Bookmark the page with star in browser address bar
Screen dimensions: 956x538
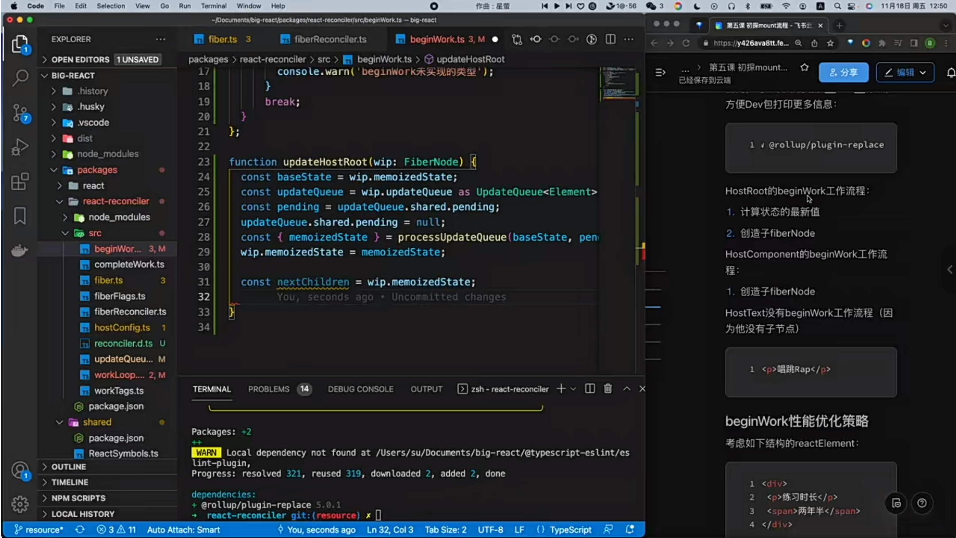(830, 43)
